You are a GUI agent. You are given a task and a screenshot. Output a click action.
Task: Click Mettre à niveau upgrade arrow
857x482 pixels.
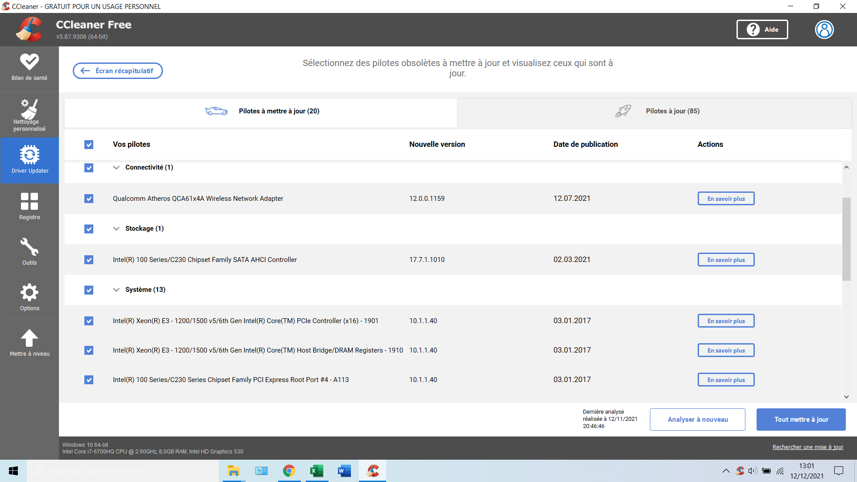click(29, 343)
